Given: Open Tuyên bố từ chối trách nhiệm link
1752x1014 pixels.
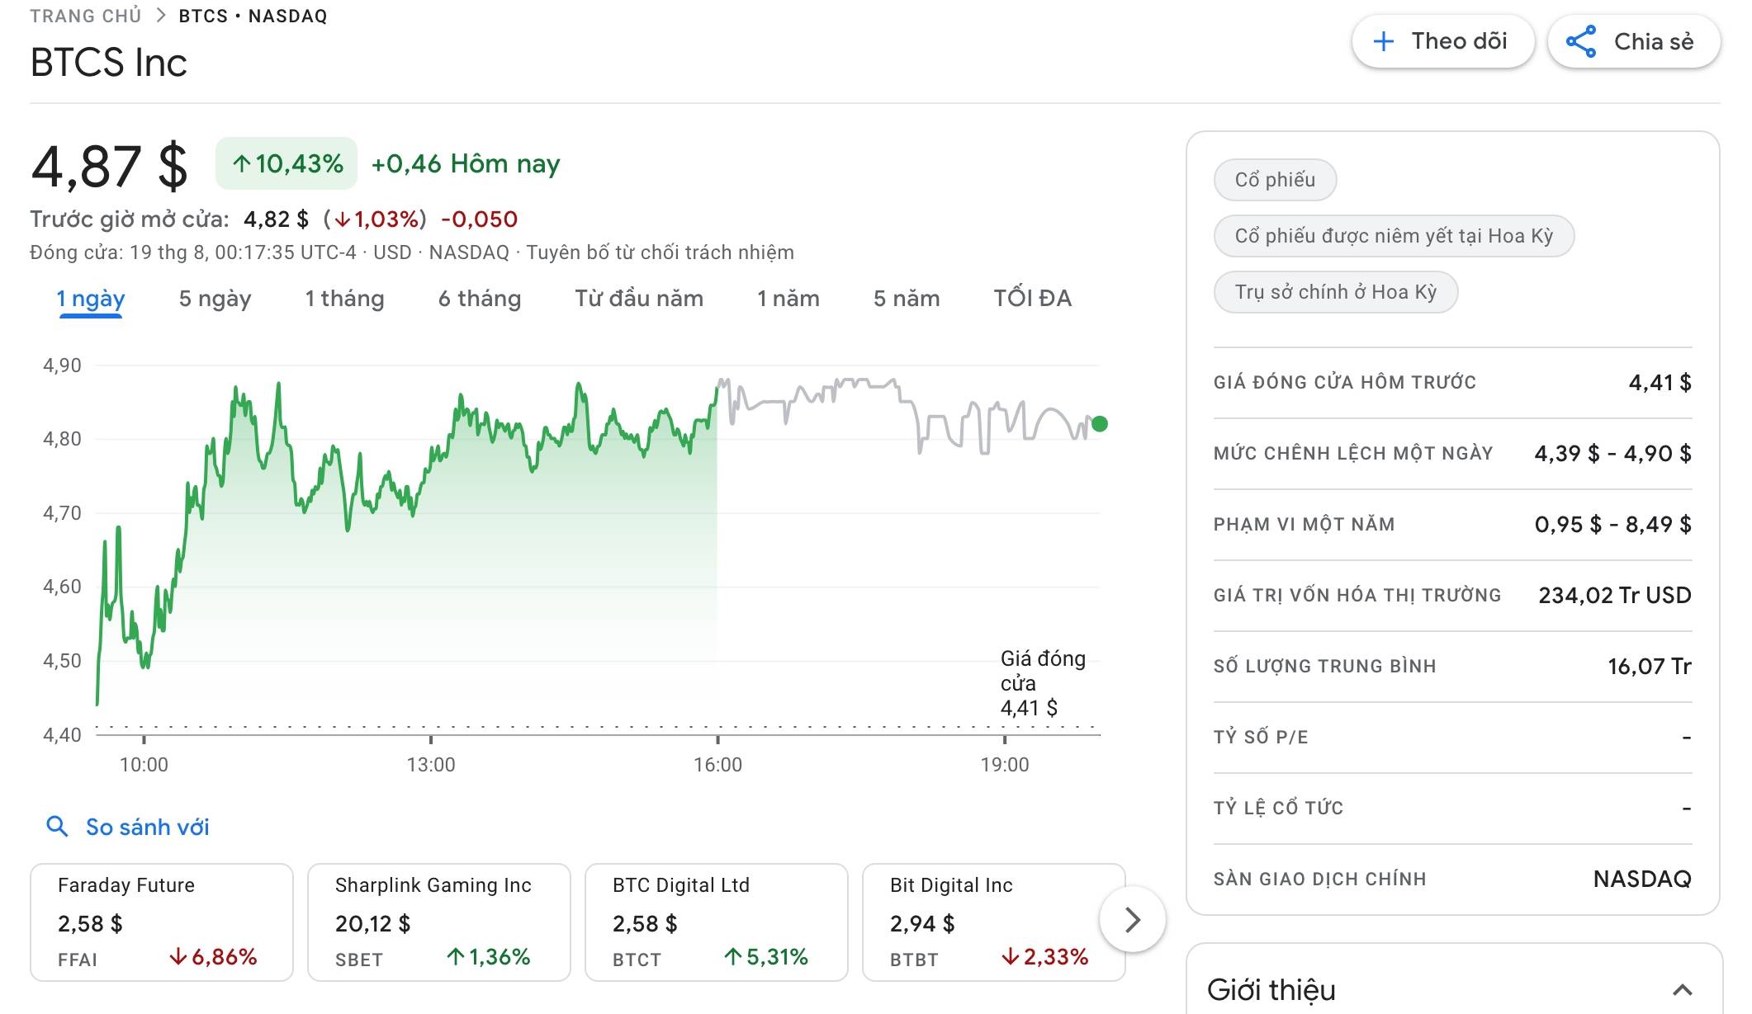Looking at the screenshot, I should tap(661, 252).
